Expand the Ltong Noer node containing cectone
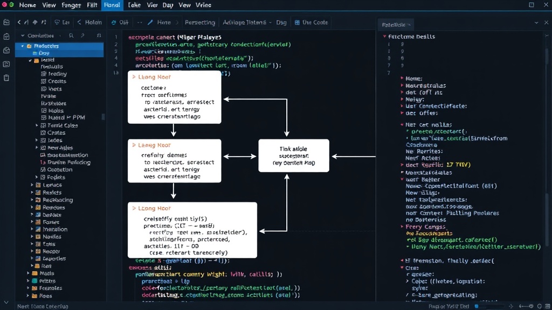Screen dimensions: 552x310 pyautogui.click(x=134, y=76)
